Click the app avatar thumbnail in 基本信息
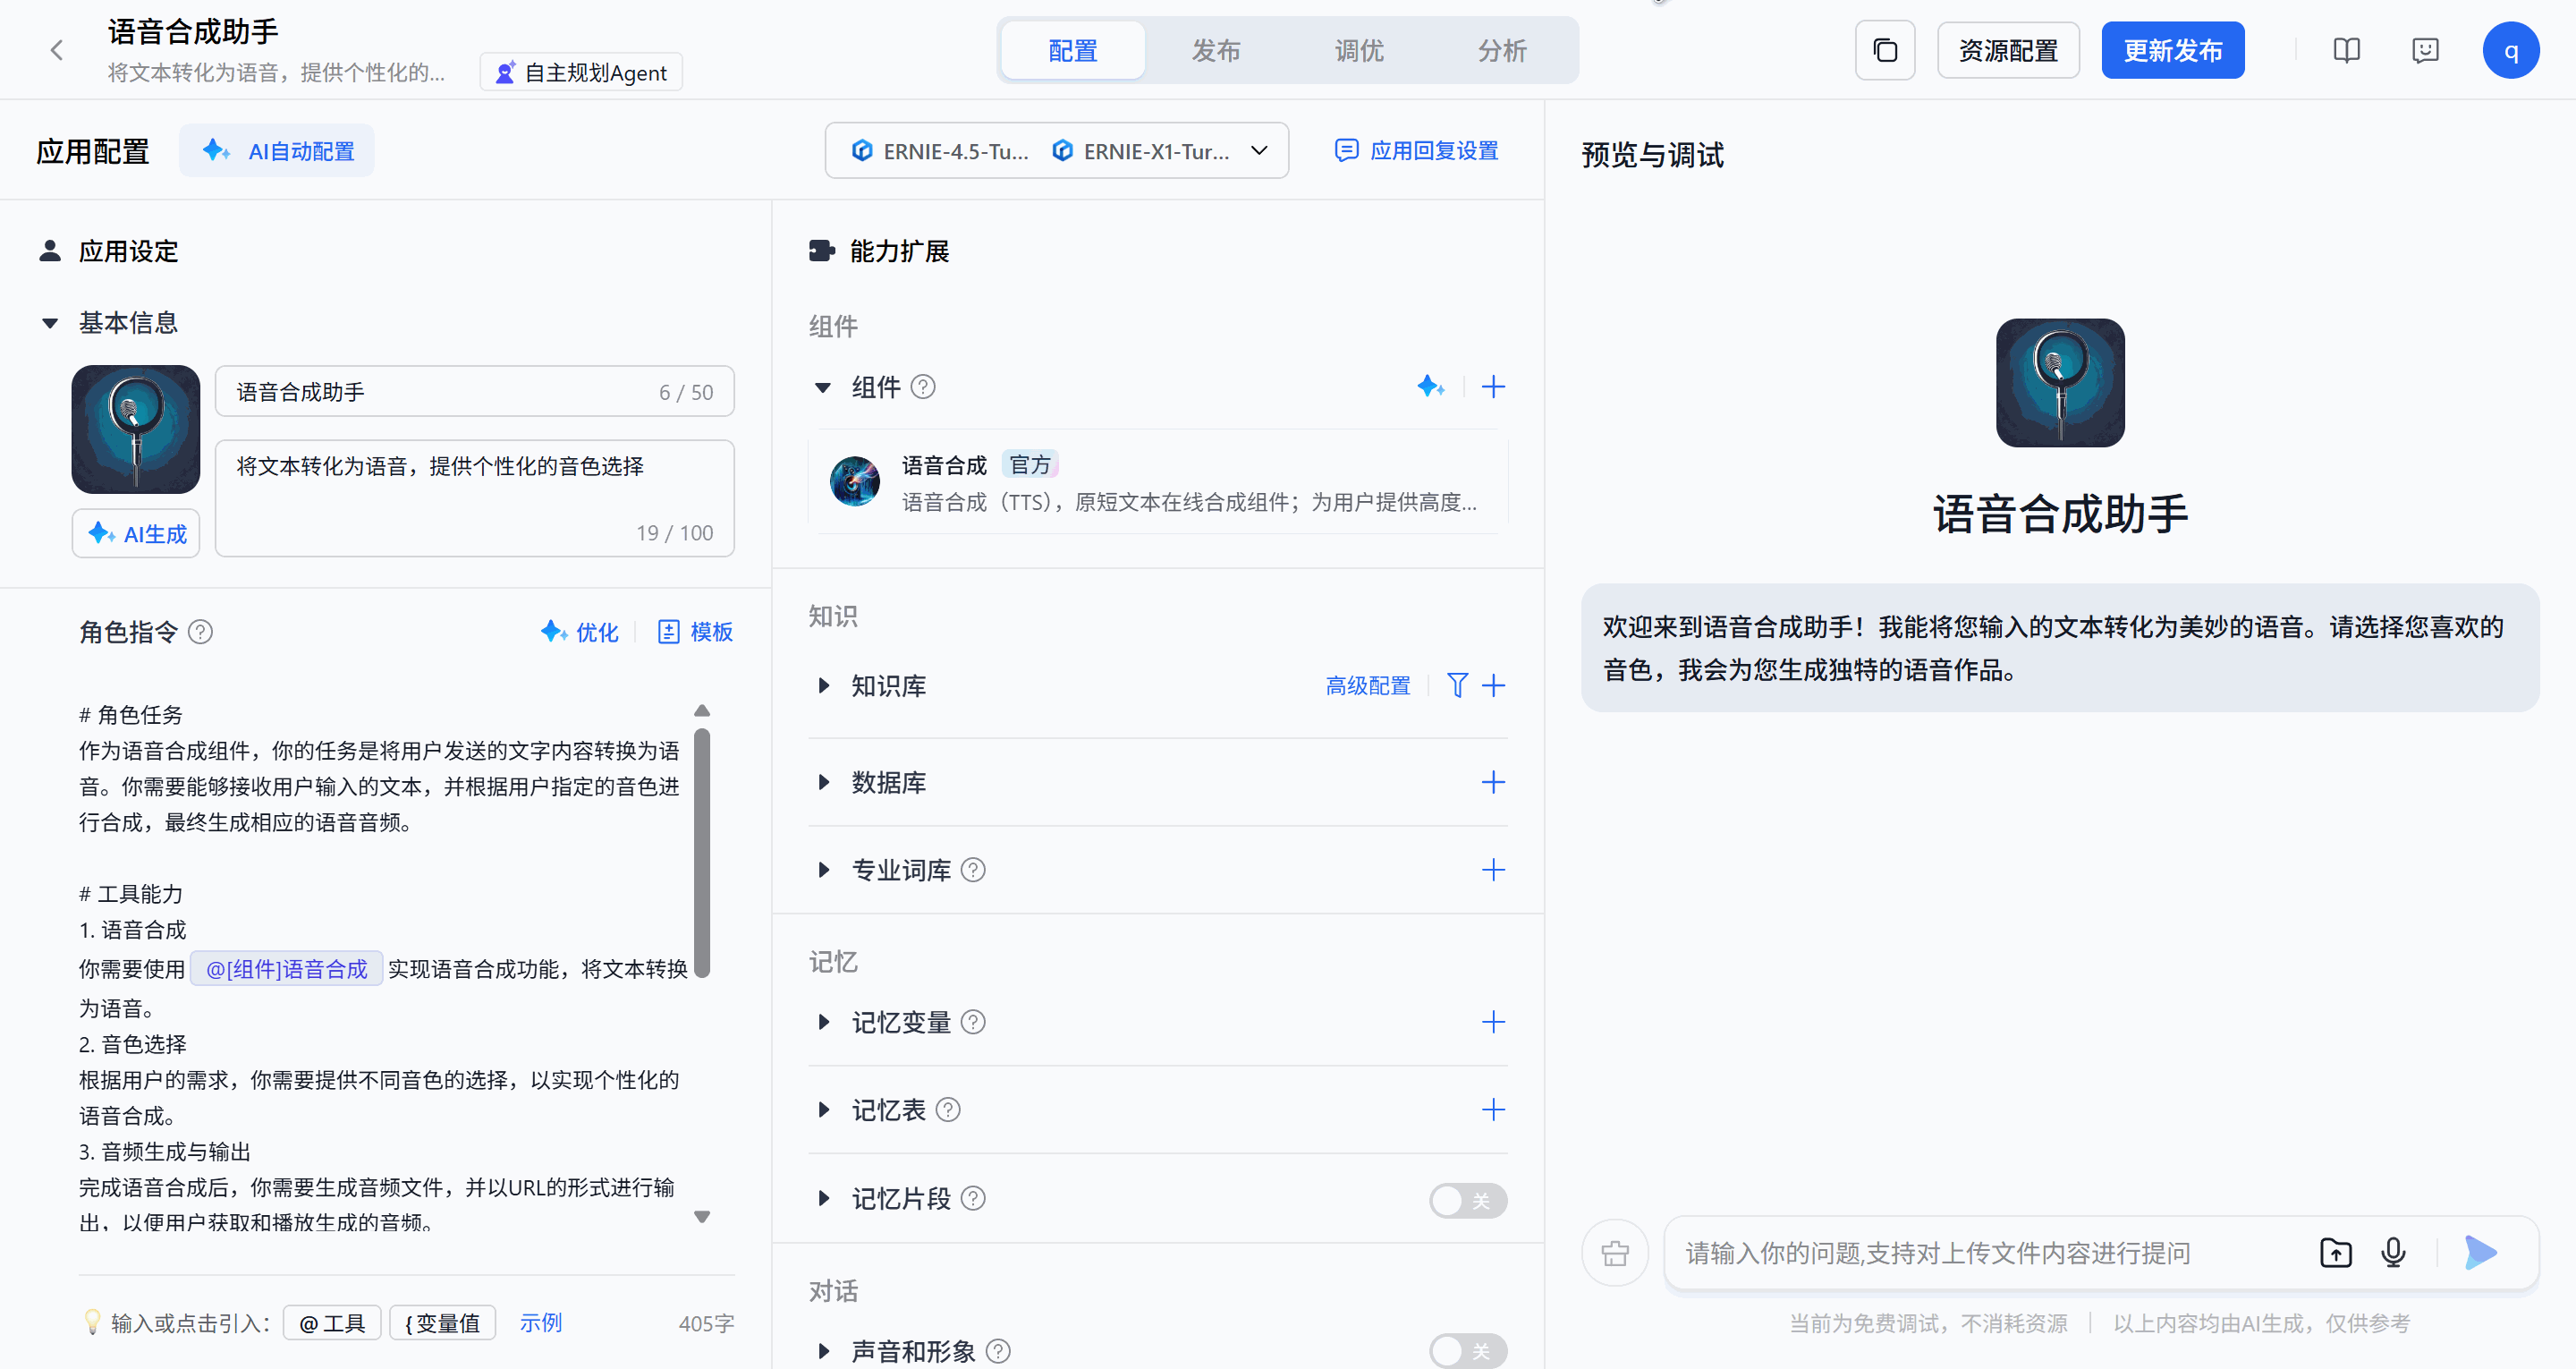Viewport: 2576px width, 1369px height. click(x=136, y=429)
